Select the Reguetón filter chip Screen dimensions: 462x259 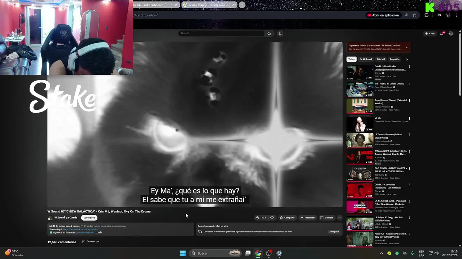395,59
